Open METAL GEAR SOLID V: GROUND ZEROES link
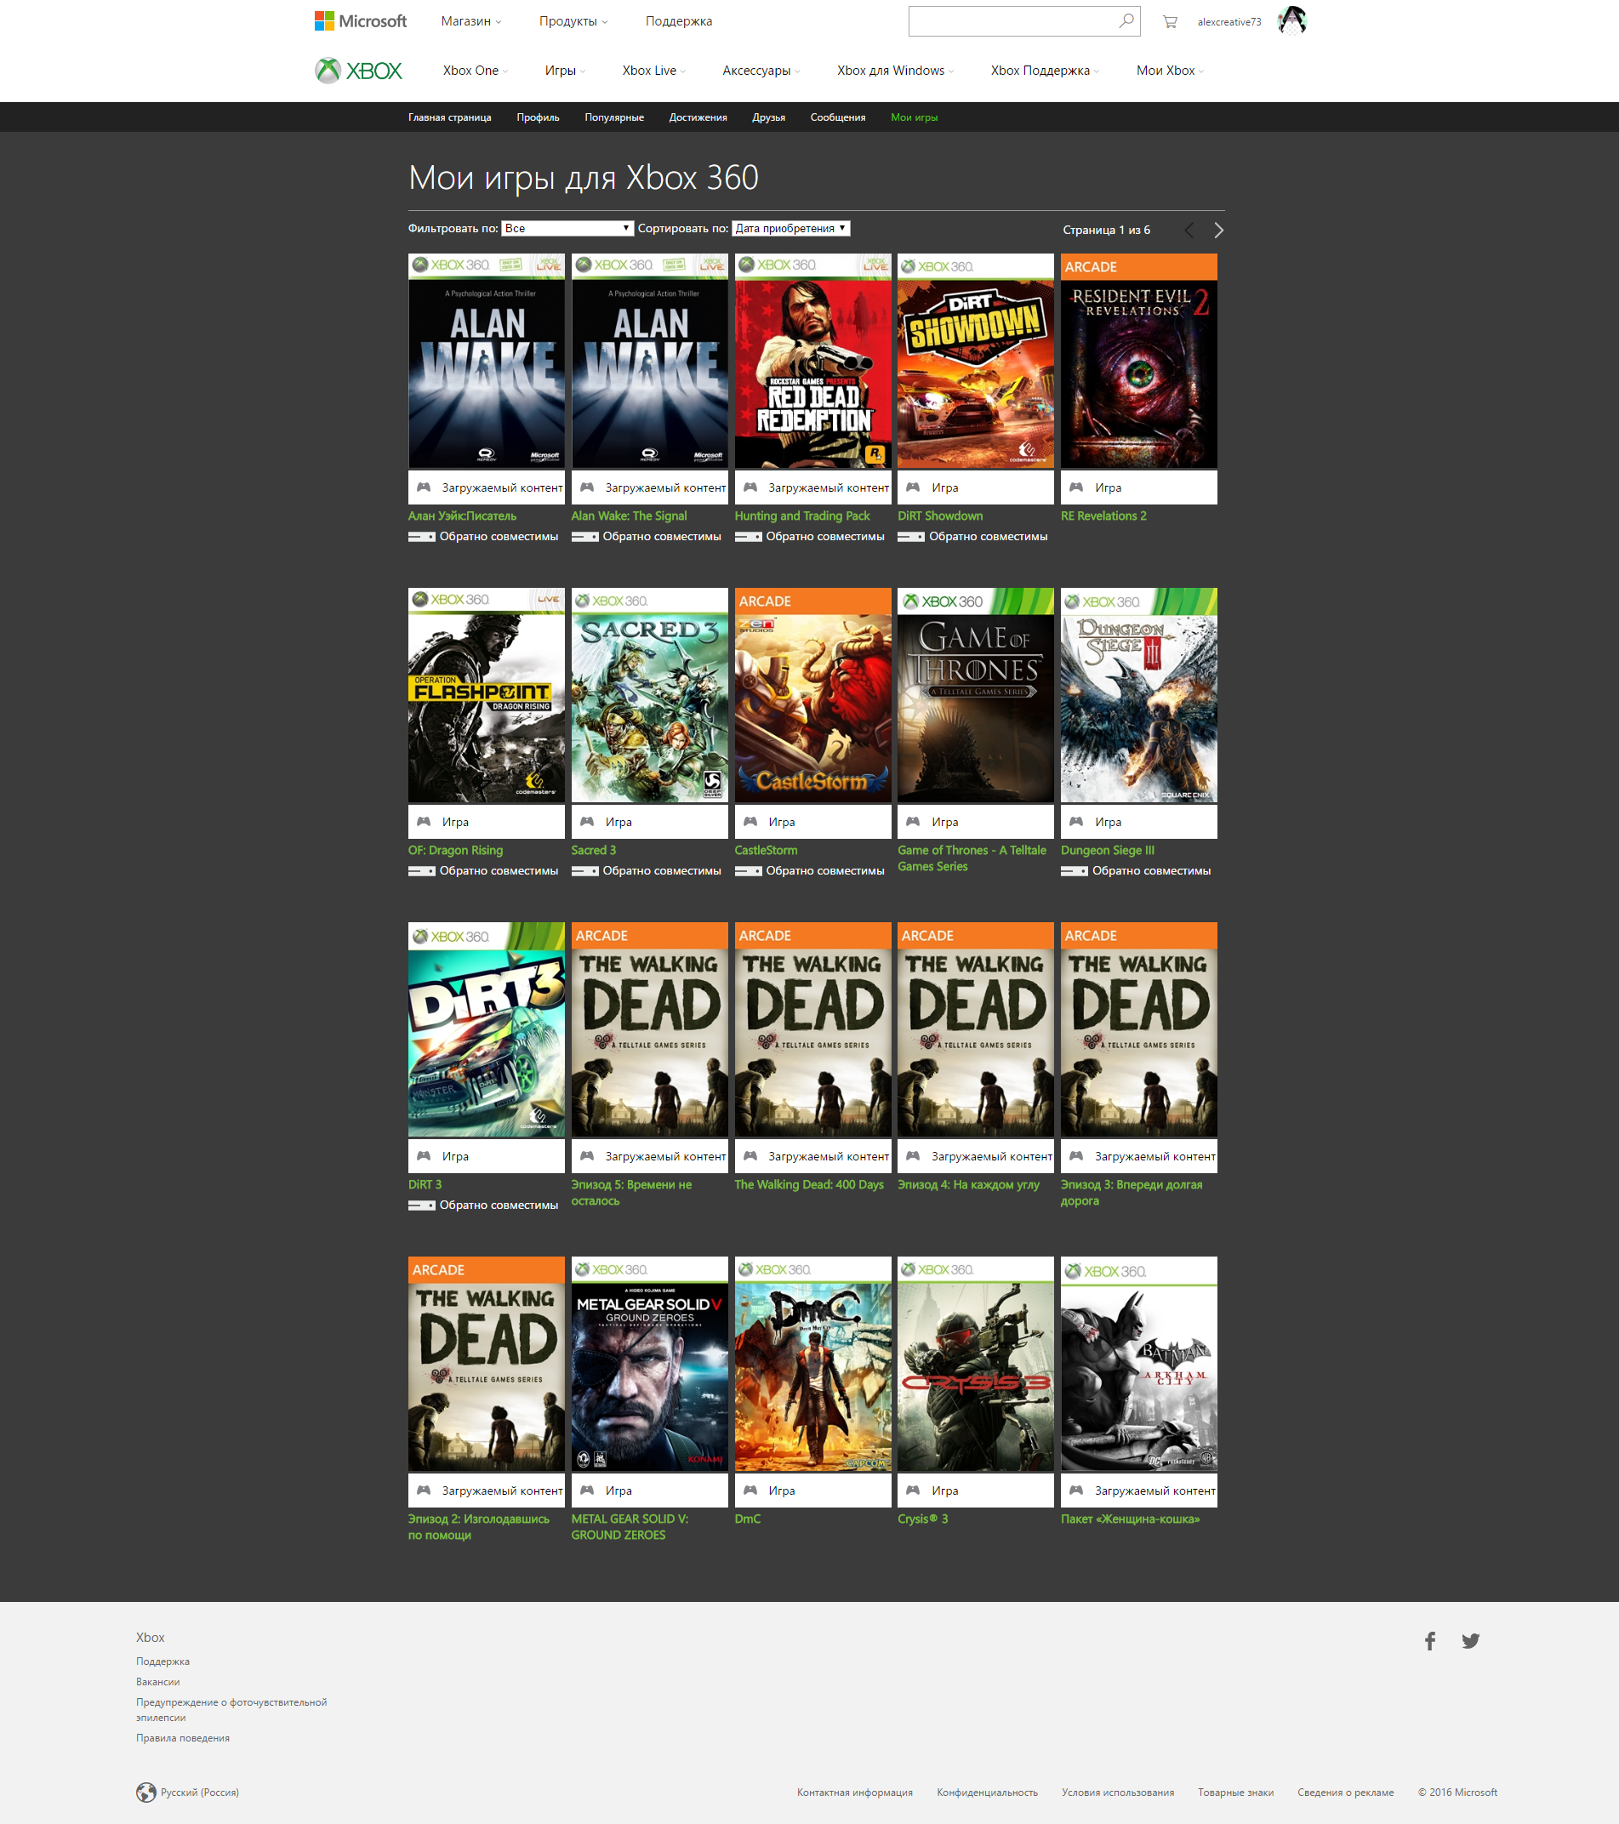This screenshot has width=1619, height=1824. coord(630,1527)
